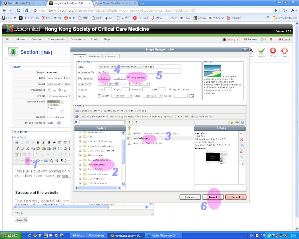
Task: Click inside the border Color field
Action: pyautogui.click(x=180, y=96)
